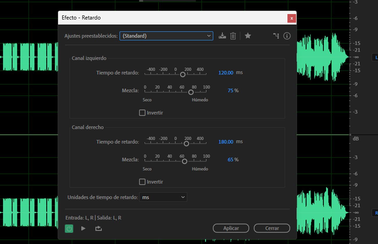Open the Ajustes preestablecidos dropdown
Image resolution: width=378 pixels, height=244 pixels.
pos(166,36)
